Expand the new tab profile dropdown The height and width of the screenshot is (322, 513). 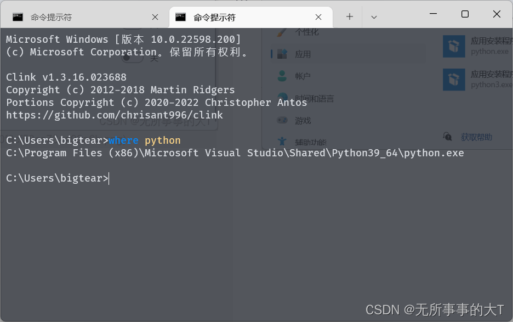click(x=374, y=17)
